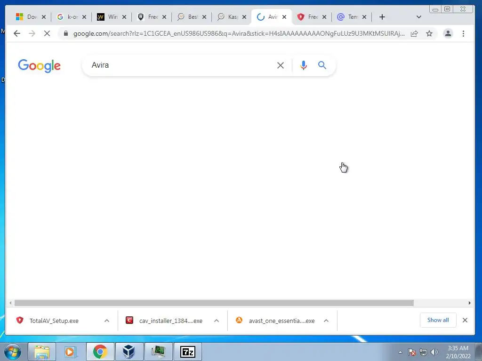
Task: Open the cav_installer download
Action: tap(170, 321)
